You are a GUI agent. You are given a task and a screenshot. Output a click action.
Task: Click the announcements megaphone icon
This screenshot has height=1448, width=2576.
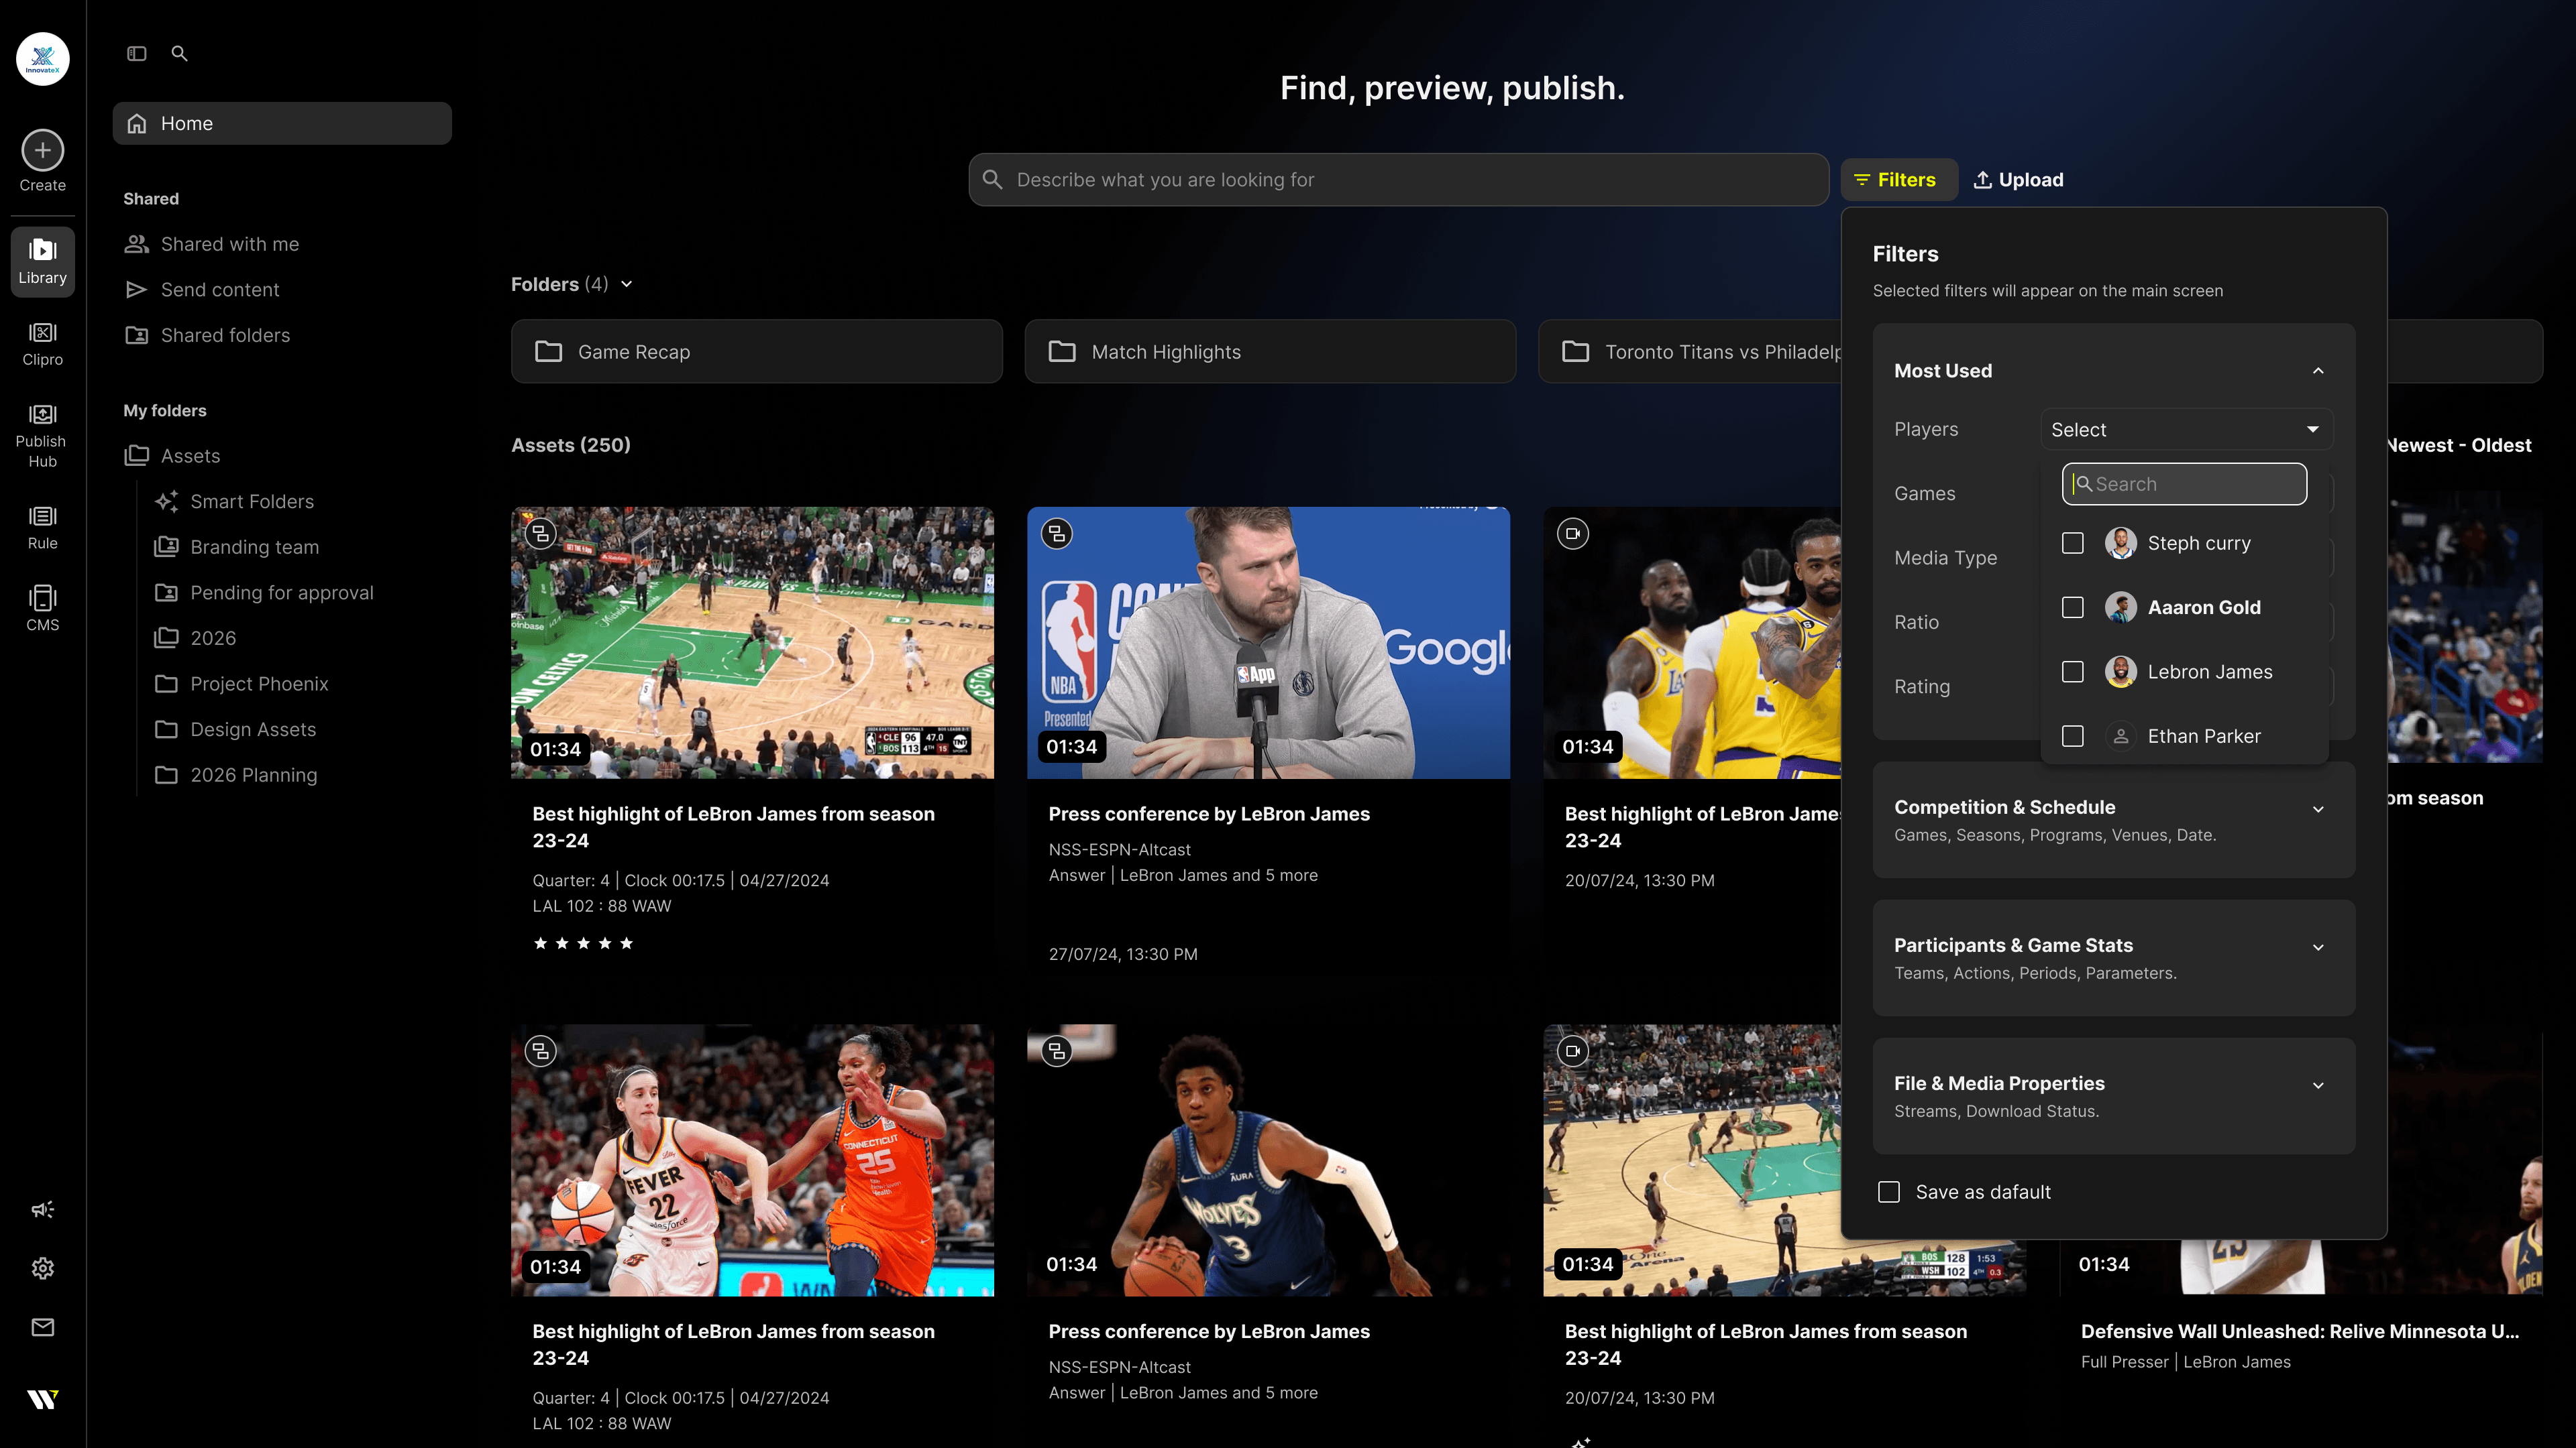tap(42, 1209)
